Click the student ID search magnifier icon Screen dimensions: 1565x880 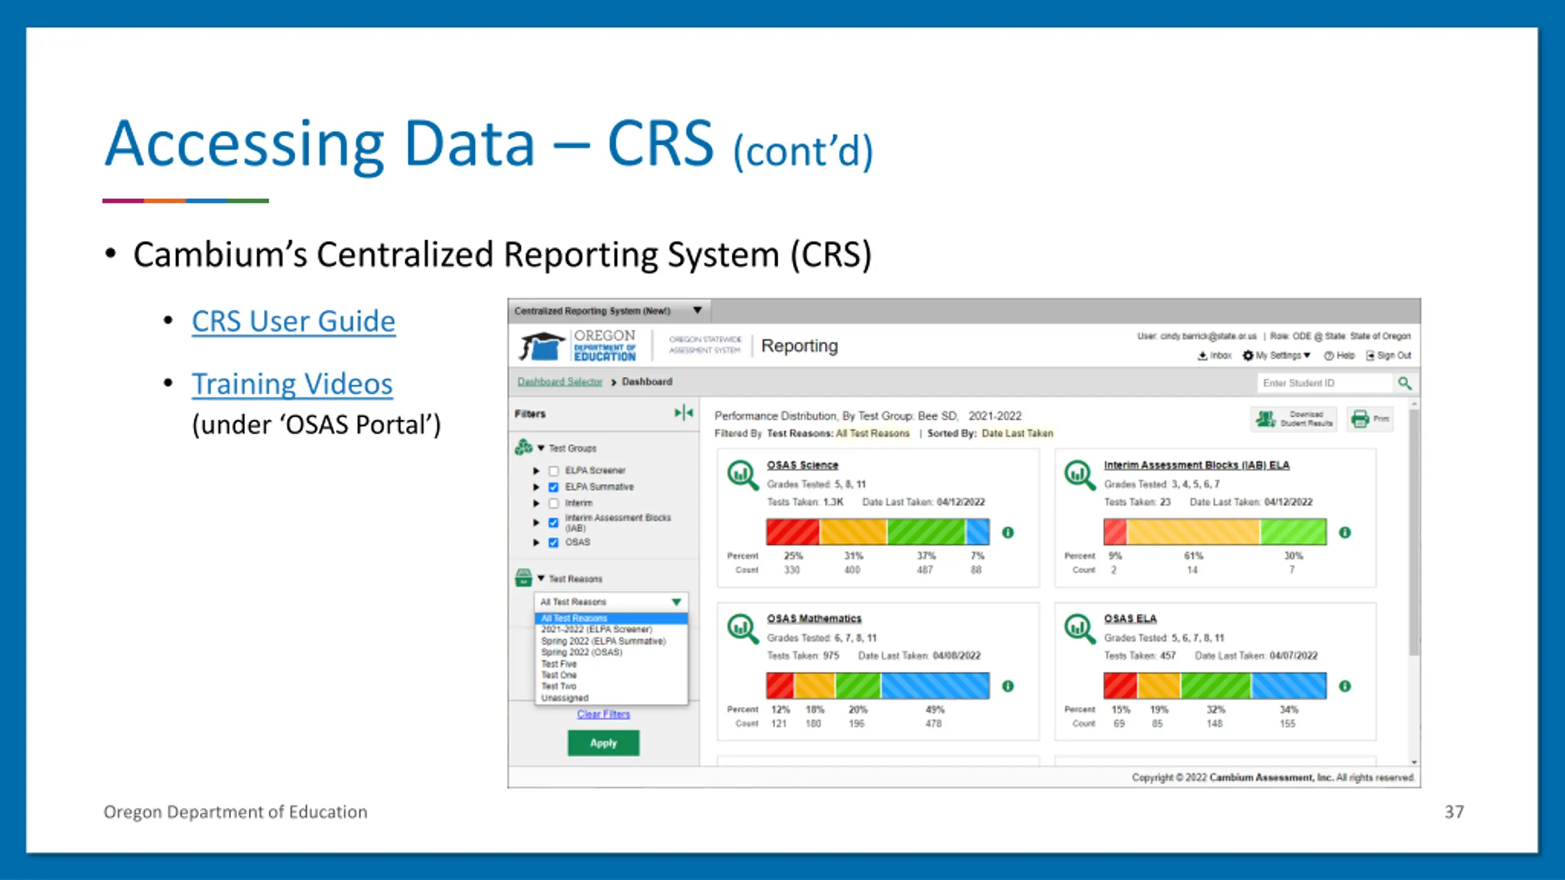click(x=1404, y=383)
